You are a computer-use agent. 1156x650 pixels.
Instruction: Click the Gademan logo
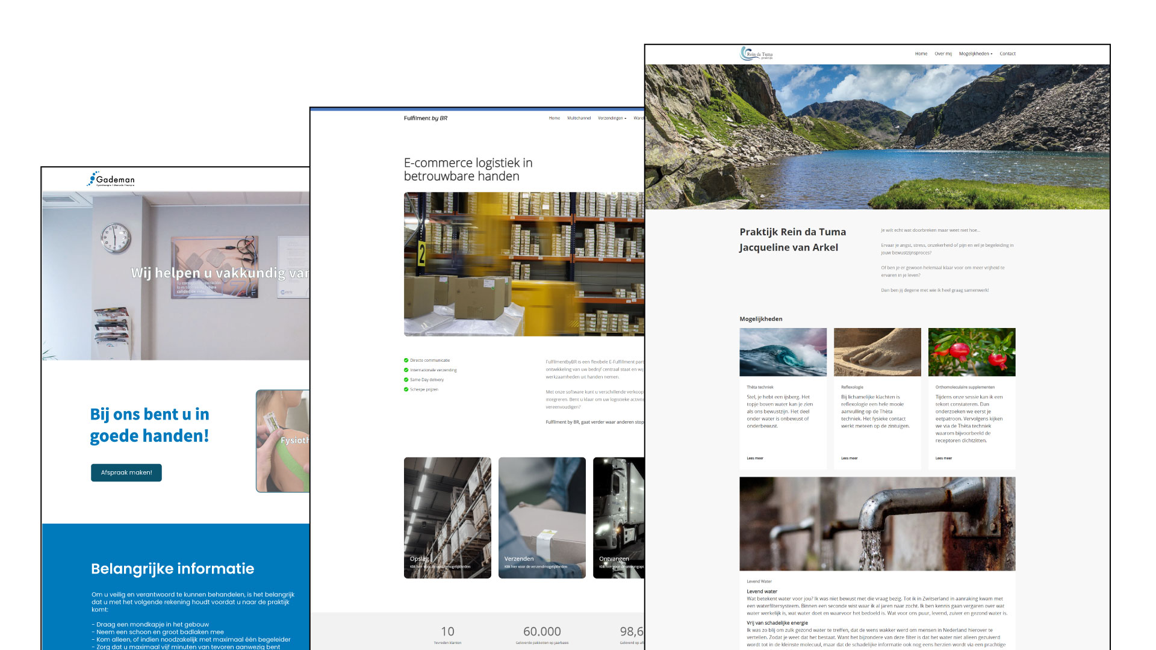(111, 179)
